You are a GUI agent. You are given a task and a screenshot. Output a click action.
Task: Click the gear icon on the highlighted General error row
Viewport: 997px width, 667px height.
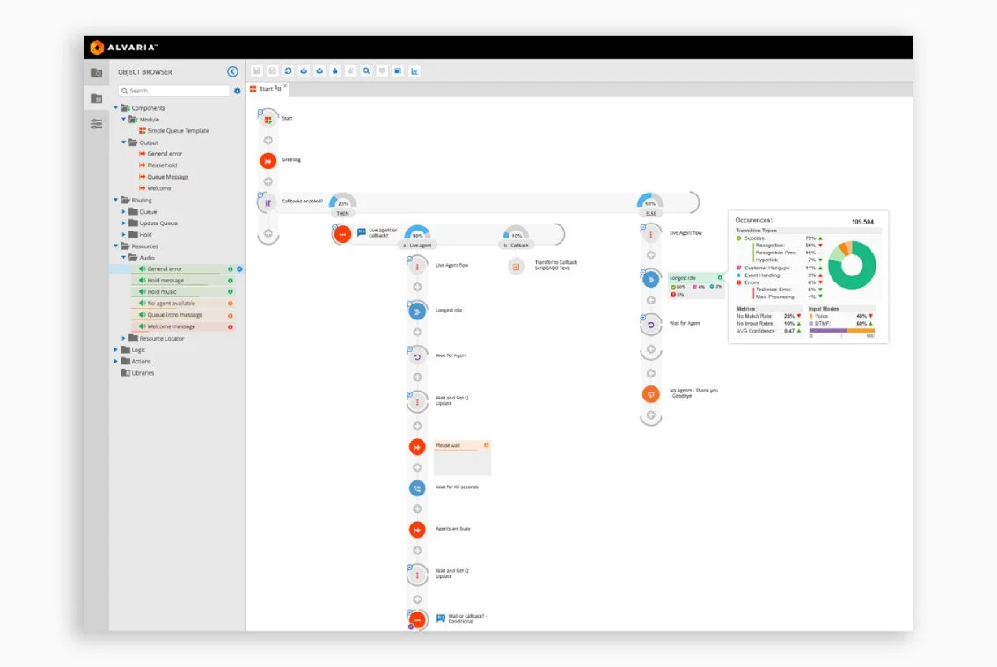239,269
